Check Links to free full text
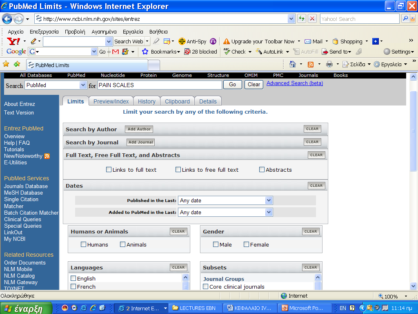The height and width of the screenshot is (314, 418). tap(178, 170)
